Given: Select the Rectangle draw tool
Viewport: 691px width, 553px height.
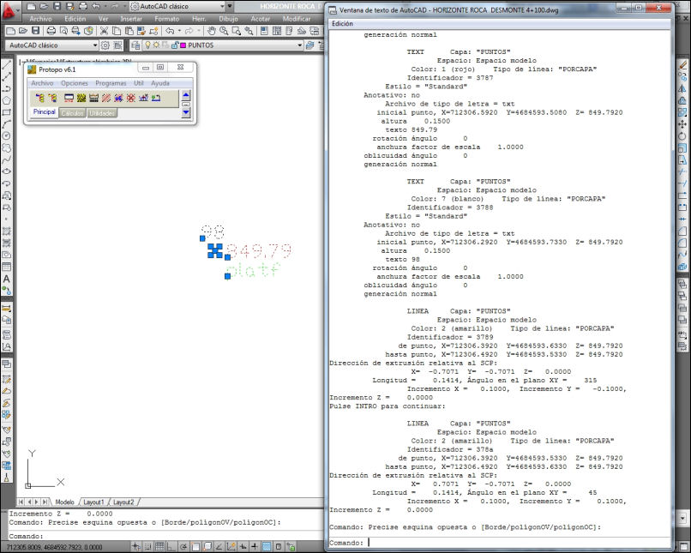Looking at the screenshot, I should coord(7,113).
